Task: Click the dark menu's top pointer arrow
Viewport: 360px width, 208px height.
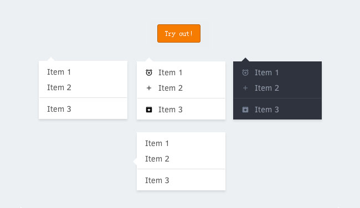Action: (245, 60)
